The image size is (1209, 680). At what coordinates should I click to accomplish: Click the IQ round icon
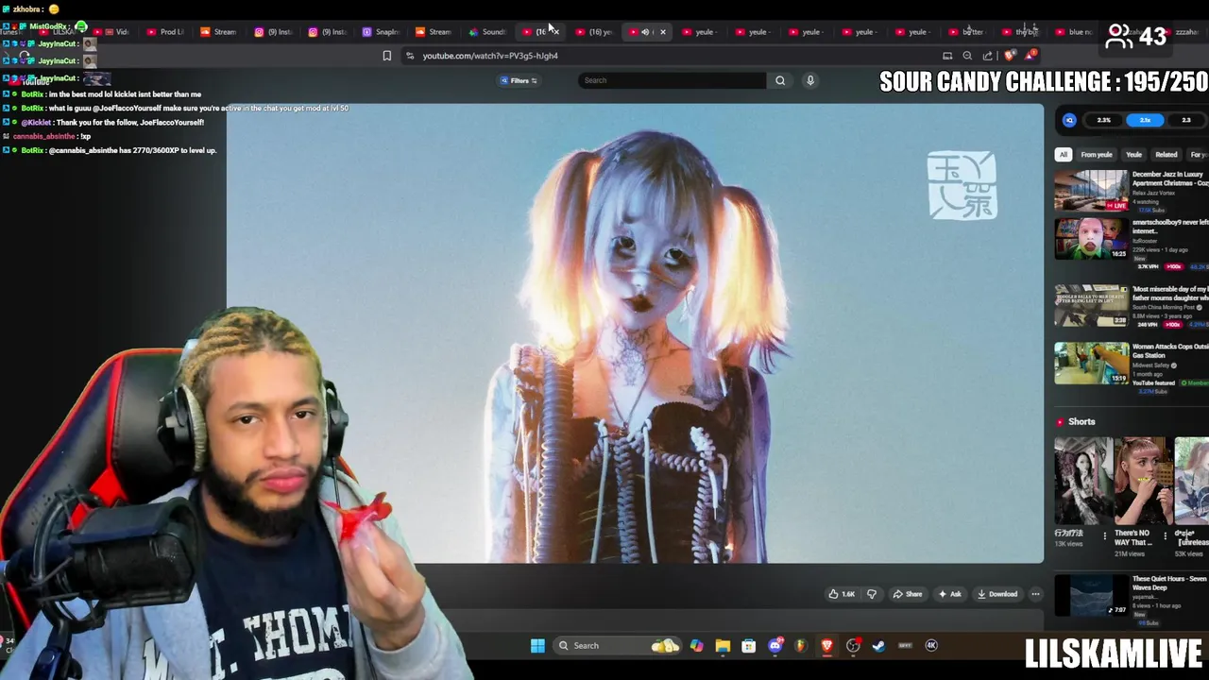point(1069,120)
